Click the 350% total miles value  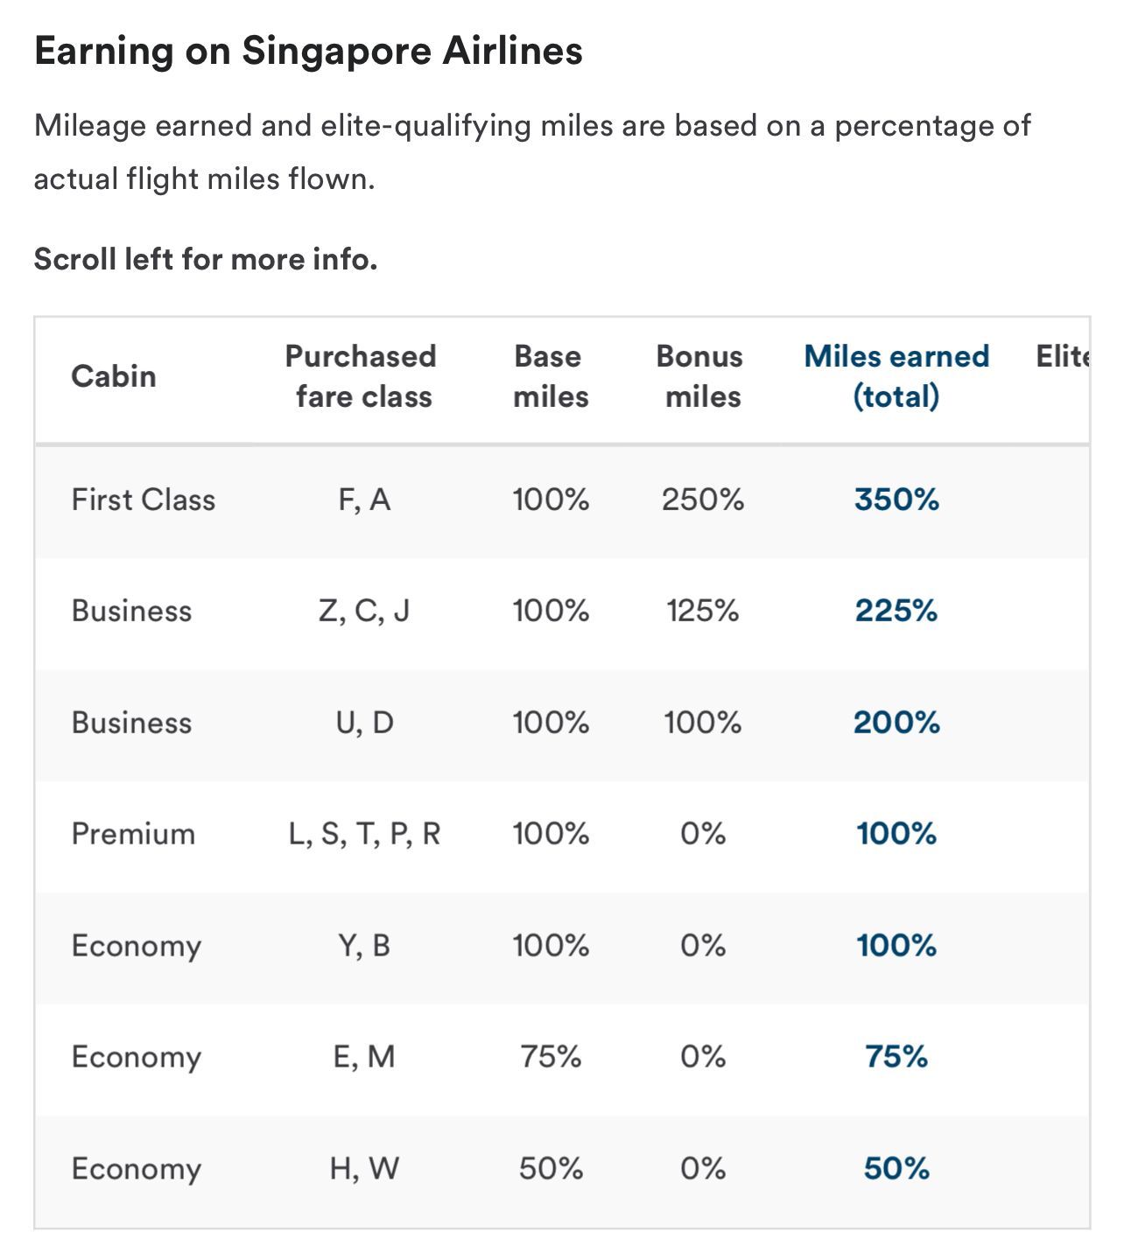pos(896,500)
